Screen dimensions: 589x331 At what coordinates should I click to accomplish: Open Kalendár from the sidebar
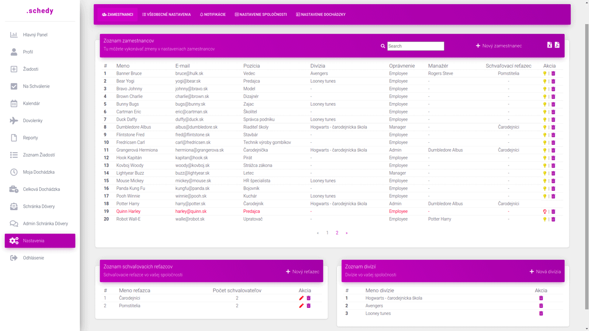(x=32, y=104)
